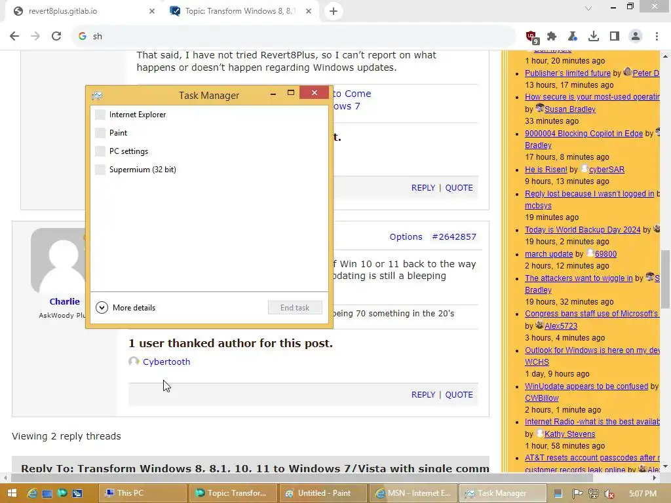Open a new browser tab
Screen dimensions: 671x503
334,11
